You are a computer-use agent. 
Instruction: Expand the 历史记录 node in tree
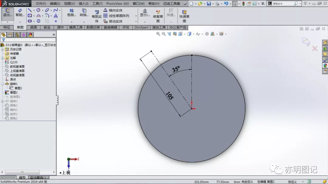tap(2, 49)
